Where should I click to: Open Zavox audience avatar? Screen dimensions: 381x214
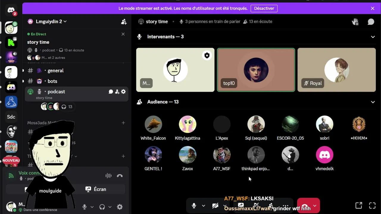[x=188, y=155]
